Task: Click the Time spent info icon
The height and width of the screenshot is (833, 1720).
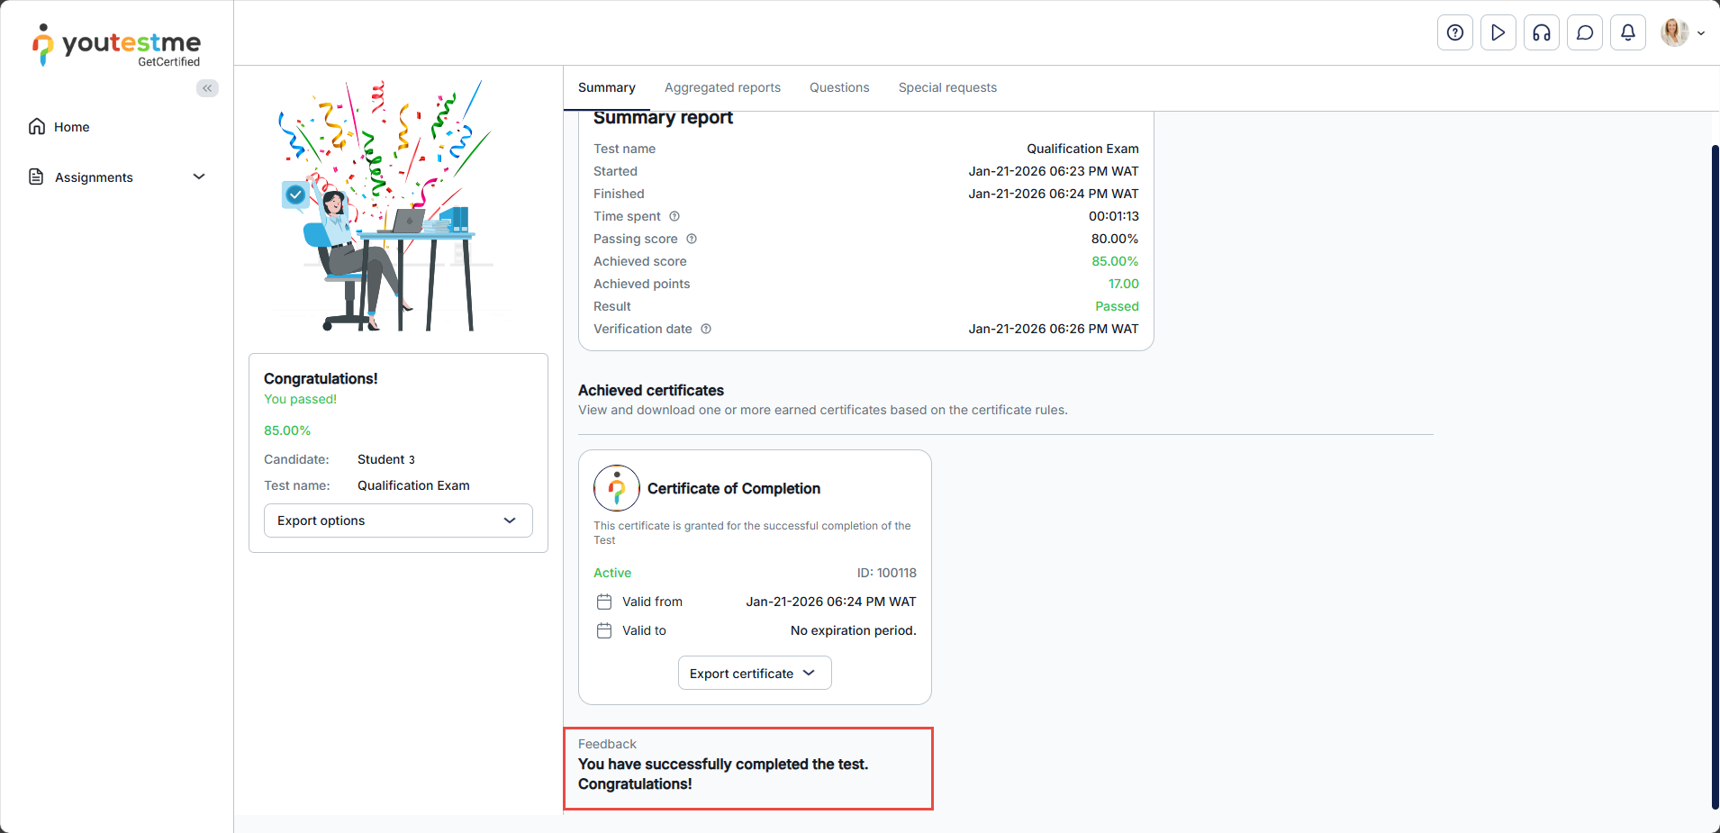Action: pos(674,216)
